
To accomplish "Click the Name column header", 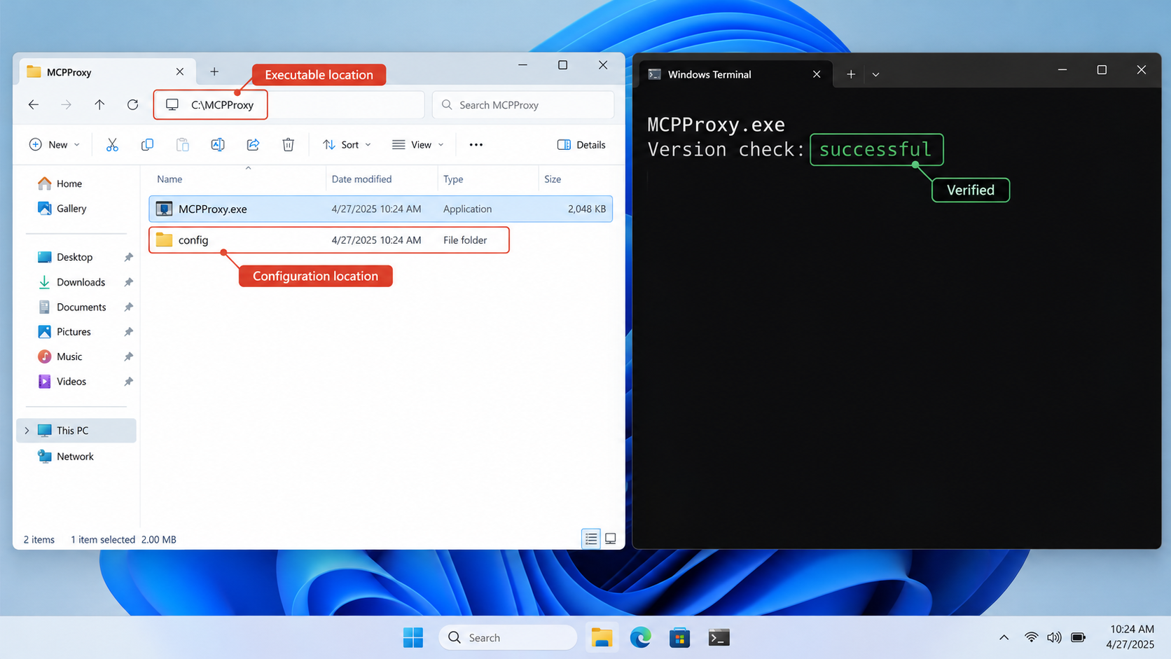I will (169, 179).
